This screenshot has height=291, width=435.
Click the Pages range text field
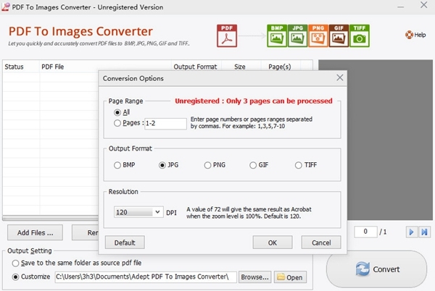pyautogui.click(x=165, y=124)
